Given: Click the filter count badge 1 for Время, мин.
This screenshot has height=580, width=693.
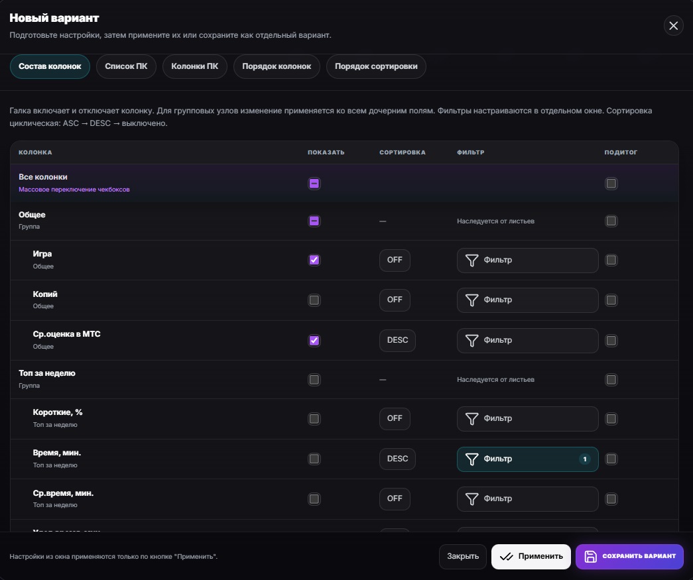Looking at the screenshot, I should [585, 459].
